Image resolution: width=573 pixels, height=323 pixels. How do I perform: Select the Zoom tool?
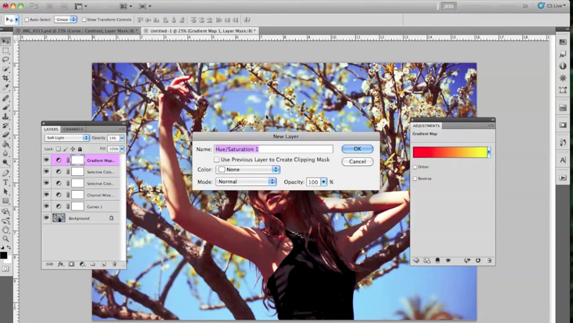point(6,238)
